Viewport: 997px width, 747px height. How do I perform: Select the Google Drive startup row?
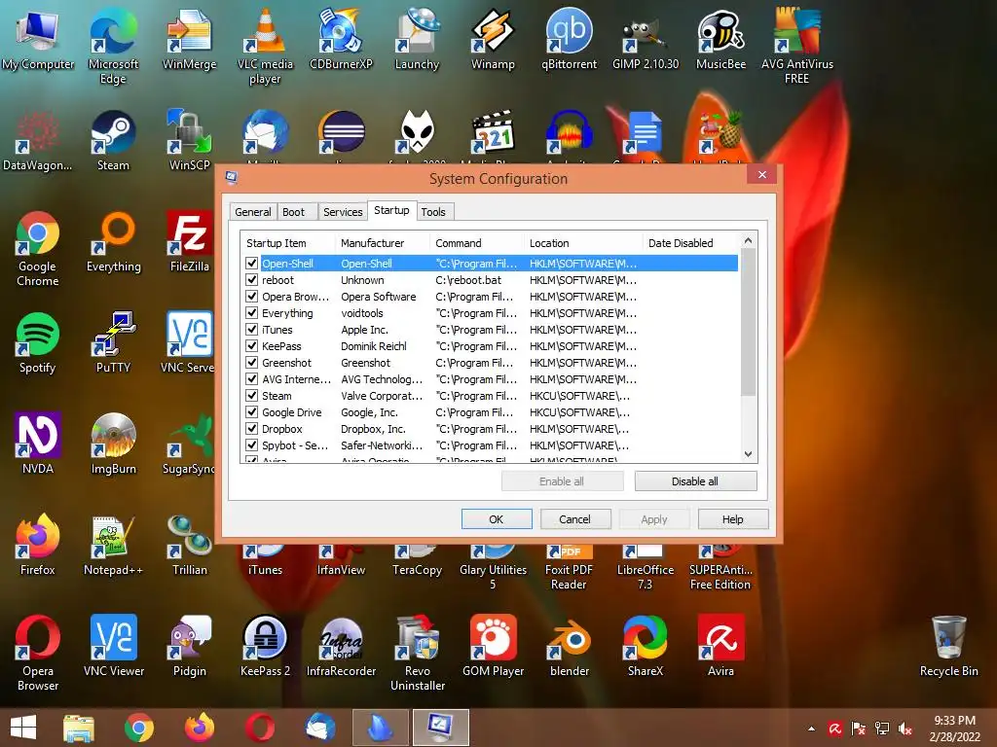pos(490,412)
